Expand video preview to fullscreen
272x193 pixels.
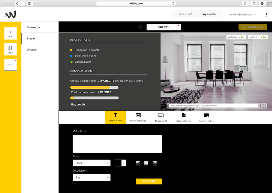[x=264, y=106]
